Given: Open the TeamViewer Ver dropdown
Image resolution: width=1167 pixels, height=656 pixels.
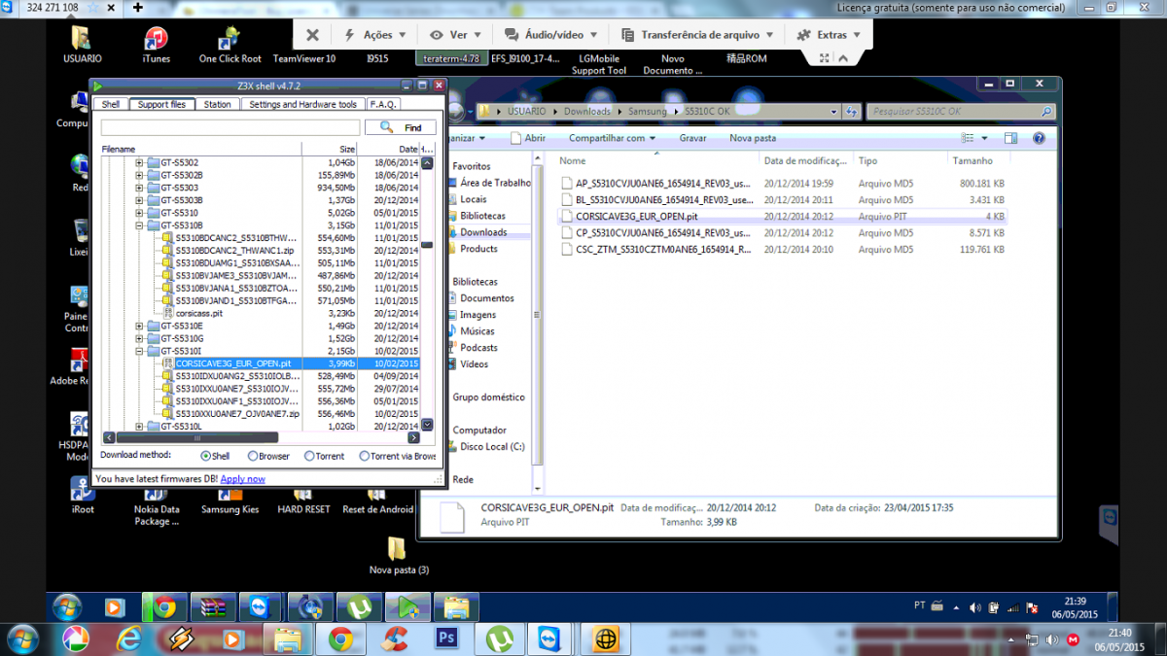Looking at the screenshot, I should 456,35.
